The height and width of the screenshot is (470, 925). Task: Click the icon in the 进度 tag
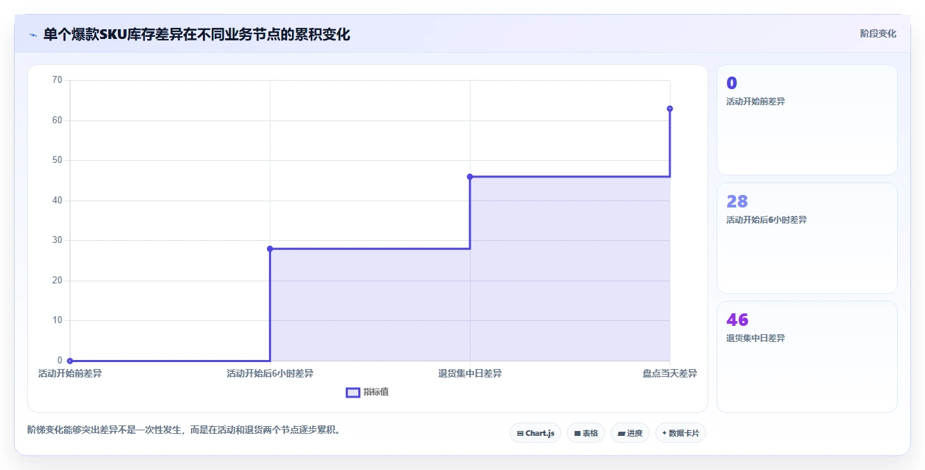[x=621, y=433]
